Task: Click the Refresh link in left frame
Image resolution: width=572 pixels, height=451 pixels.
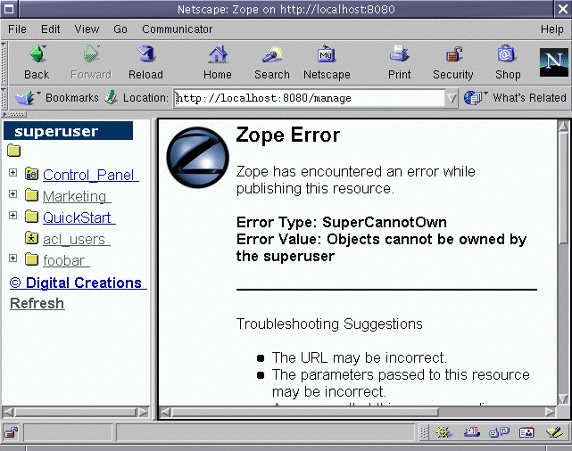Action: click(x=37, y=303)
